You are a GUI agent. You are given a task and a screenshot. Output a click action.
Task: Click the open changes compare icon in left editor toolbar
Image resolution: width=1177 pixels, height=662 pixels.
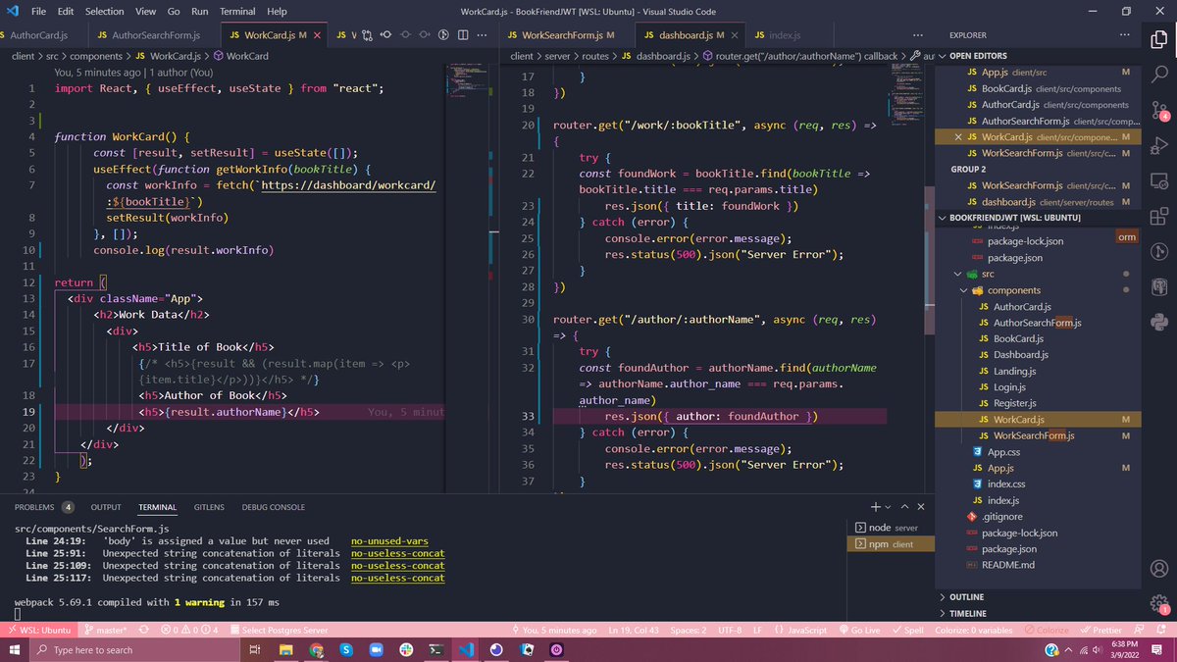tap(368, 35)
